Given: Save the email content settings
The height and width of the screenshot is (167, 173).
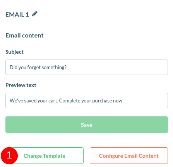Looking at the screenshot, I should (x=87, y=125).
